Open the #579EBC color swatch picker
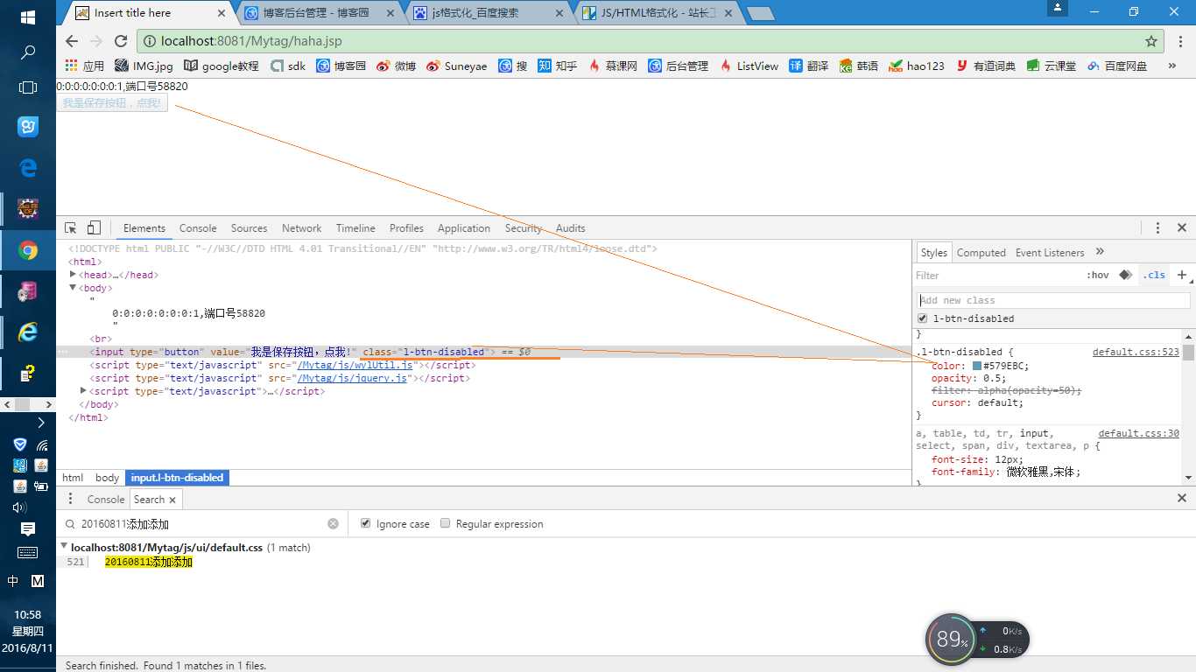1196x672 pixels. click(977, 366)
